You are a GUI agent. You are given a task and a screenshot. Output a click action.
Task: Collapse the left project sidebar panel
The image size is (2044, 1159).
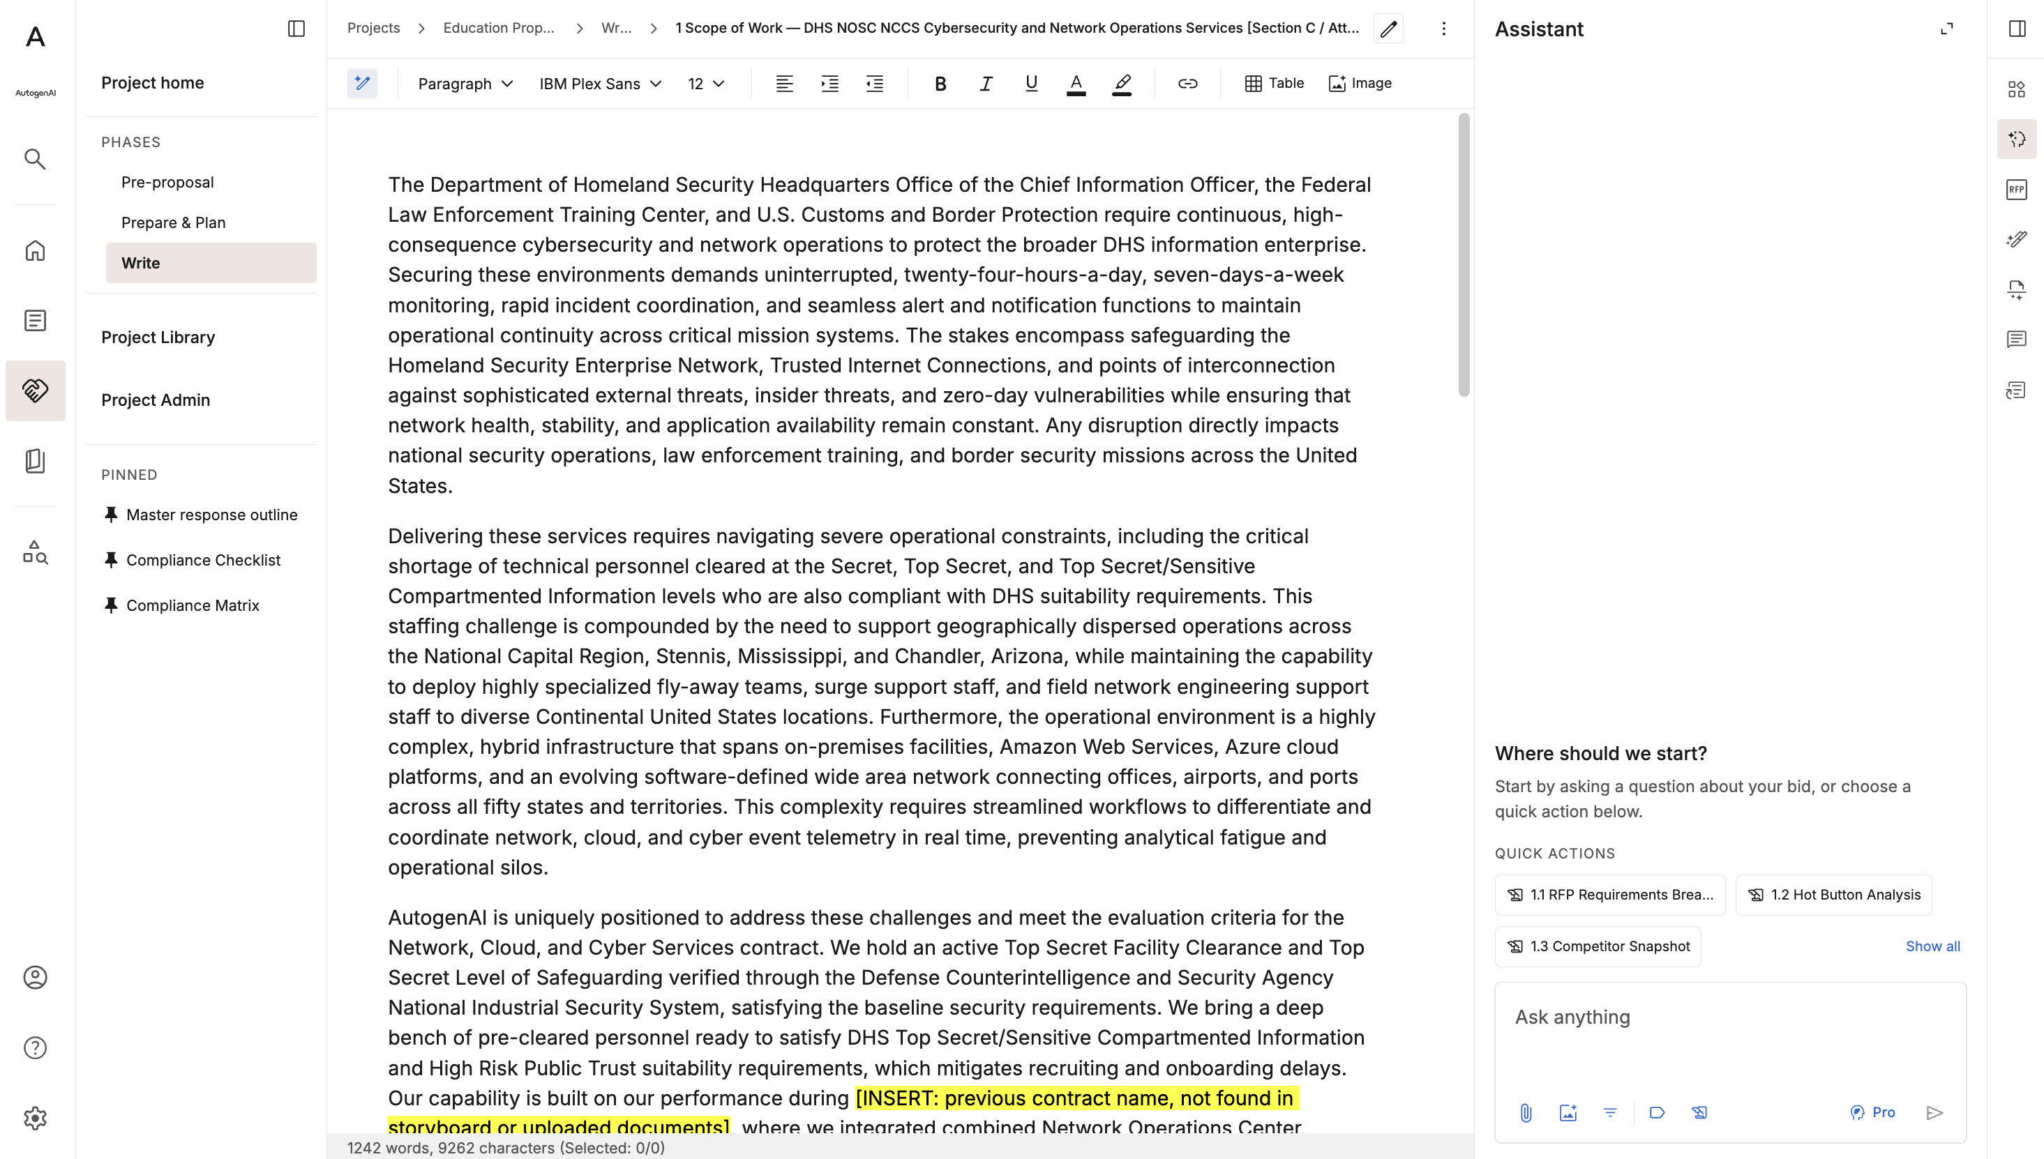[x=296, y=29]
